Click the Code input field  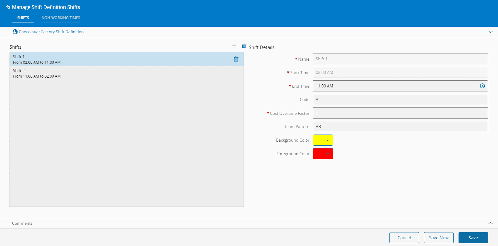(400, 99)
